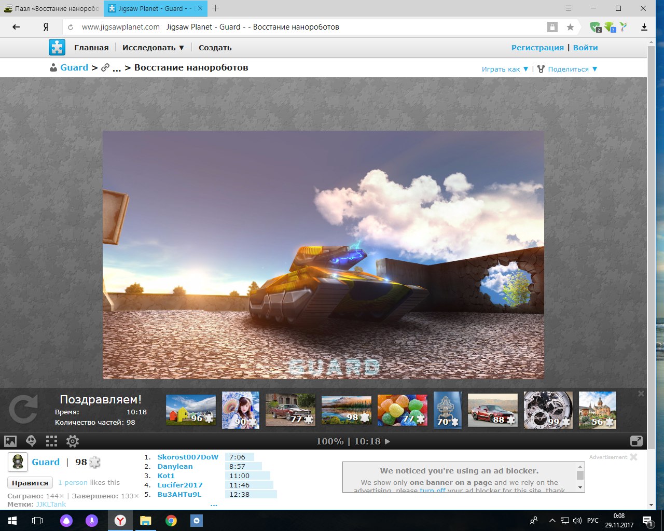Open the 88-piece red car puzzle thumbnail
The image size is (664, 531).
493,410
